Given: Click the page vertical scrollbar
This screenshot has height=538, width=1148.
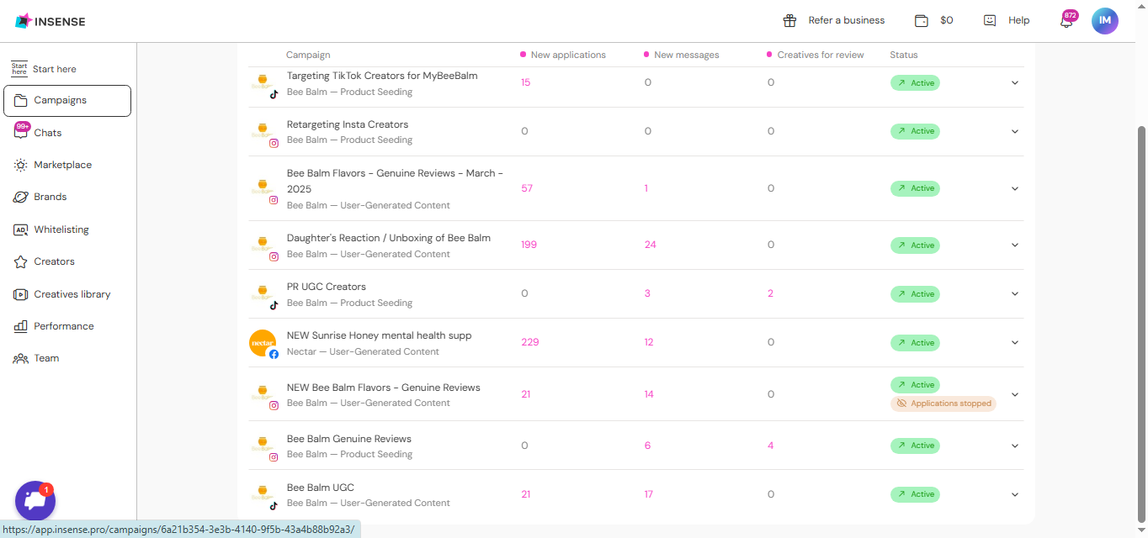Looking at the screenshot, I should tap(1141, 324).
